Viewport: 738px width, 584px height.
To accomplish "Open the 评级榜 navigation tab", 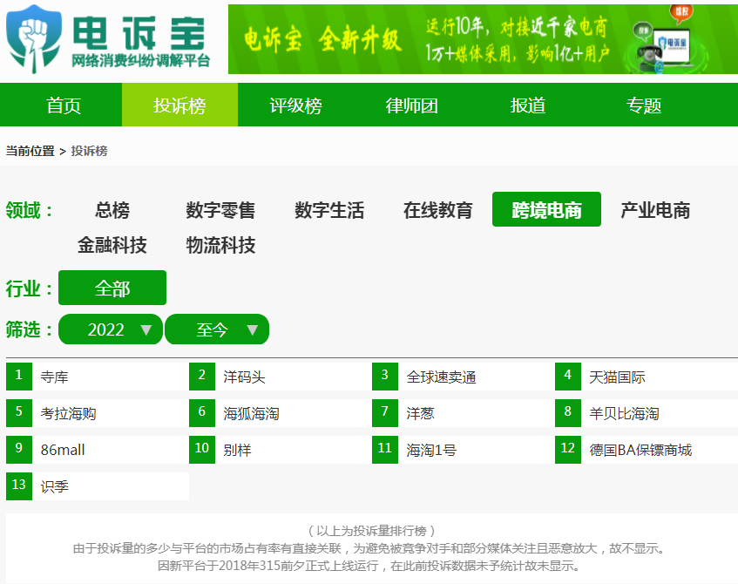I will (x=295, y=105).
